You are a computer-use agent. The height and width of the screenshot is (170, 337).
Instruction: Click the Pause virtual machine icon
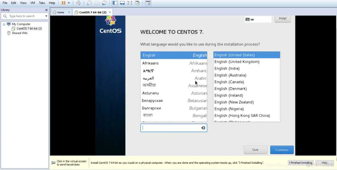click(x=63, y=3)
